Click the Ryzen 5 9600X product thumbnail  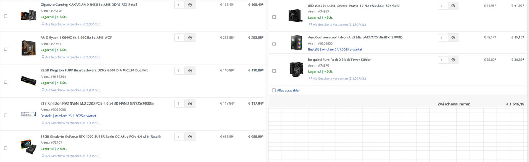click(29, 48)
